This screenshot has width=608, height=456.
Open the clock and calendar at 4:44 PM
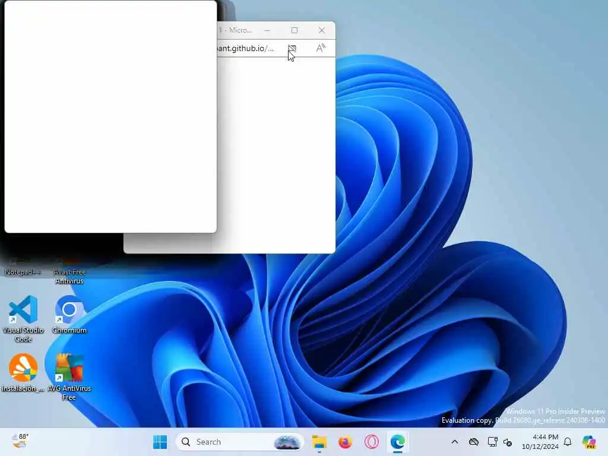coord(540,442)
